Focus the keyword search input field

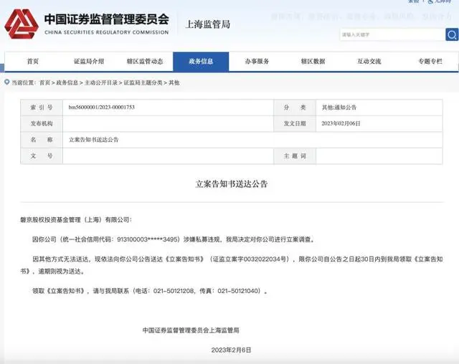click(392, 34)
